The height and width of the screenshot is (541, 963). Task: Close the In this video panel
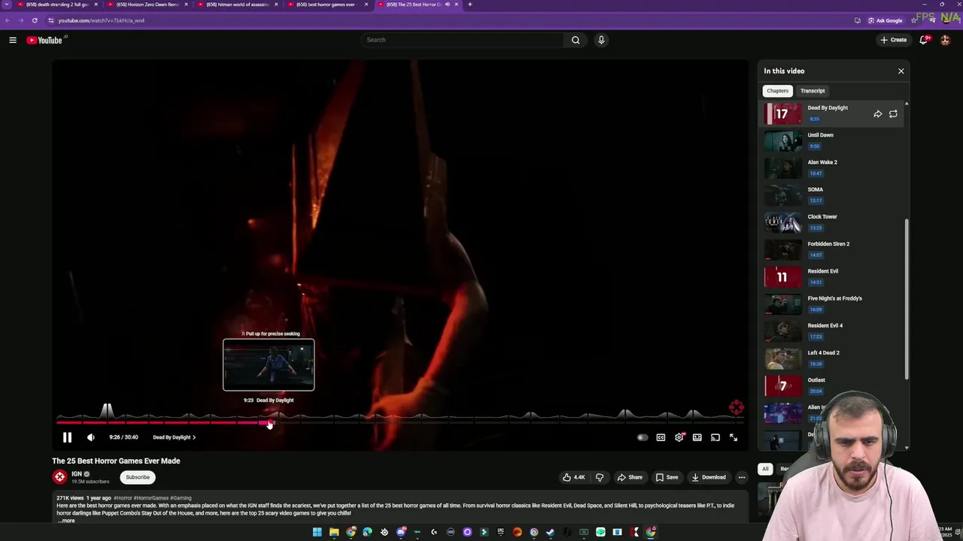(901, 71)
